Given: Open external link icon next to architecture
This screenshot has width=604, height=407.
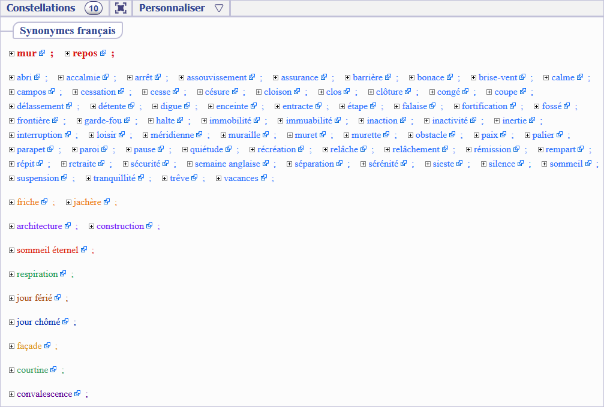Looking at the screenshot, I should pyautogui.click(x=68, y=226).
